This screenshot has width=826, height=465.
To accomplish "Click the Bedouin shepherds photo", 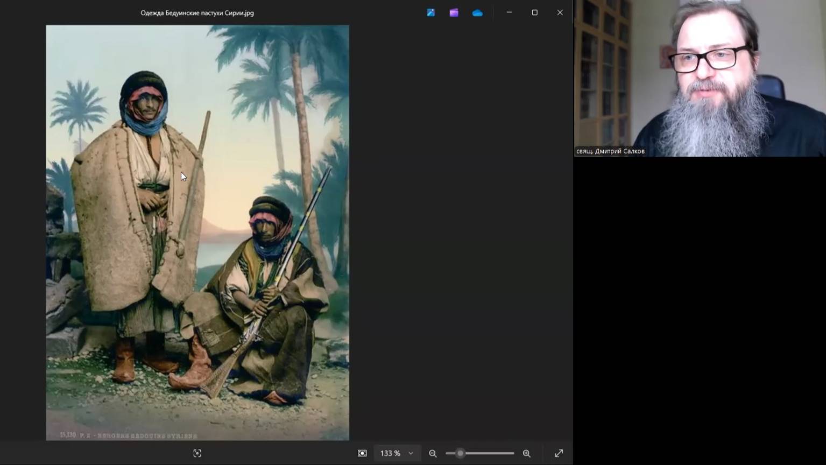I will click(197, 232).
